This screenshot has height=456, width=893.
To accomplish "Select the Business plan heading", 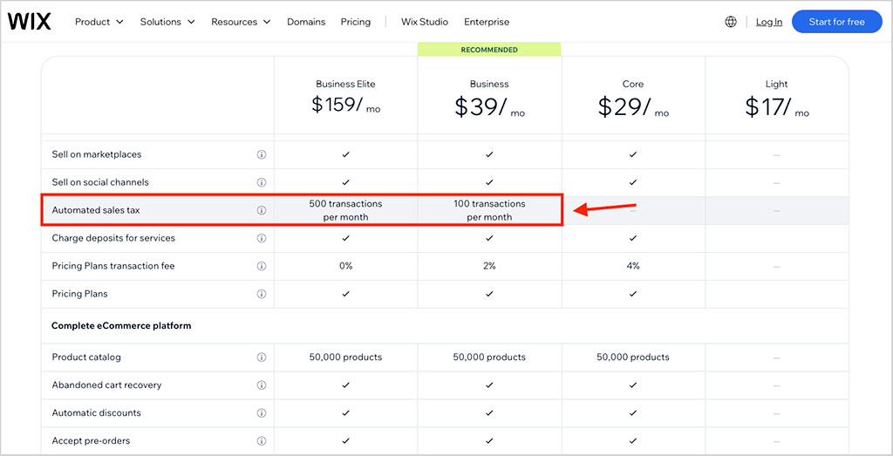I will pyautogui.click(x=489, y=84).
